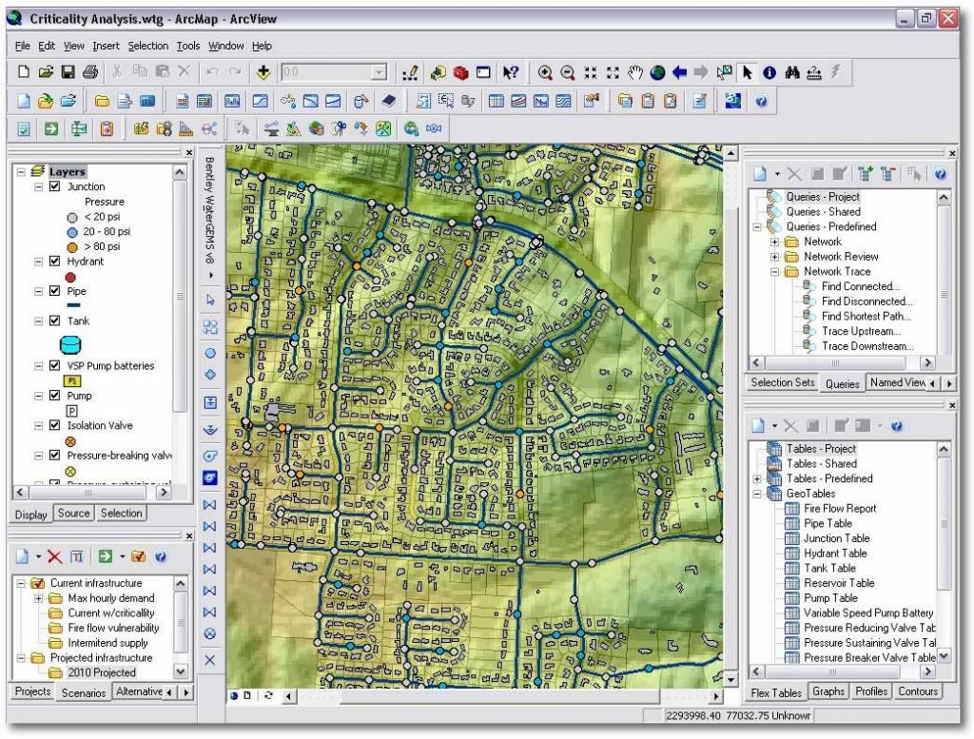Screen dimensions: 974x739
Task: Collapse the Current infrastructure node
Action: click(21, 583)
